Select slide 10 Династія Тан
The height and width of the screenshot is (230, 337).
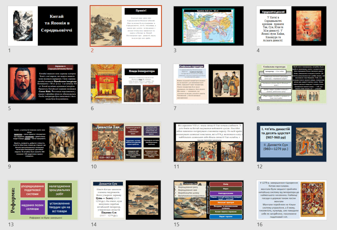(126, 142)
